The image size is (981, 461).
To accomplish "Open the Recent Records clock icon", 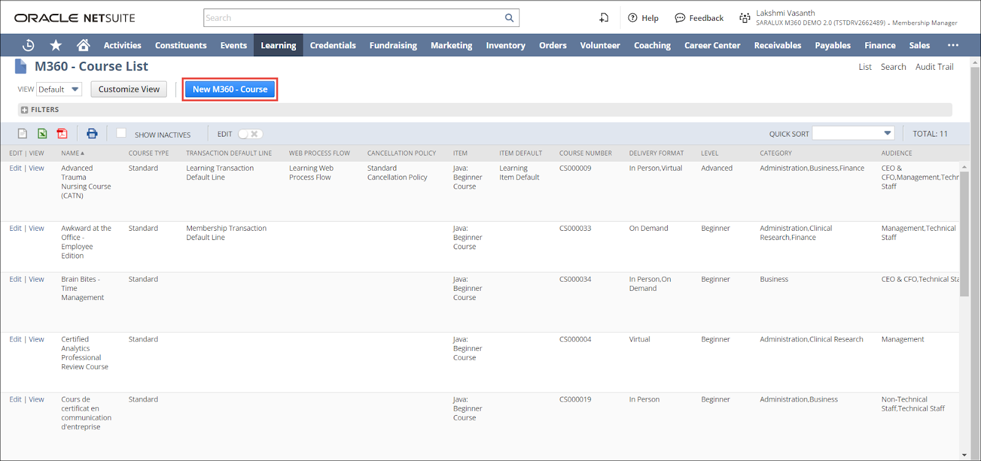I will coord(28,45).
